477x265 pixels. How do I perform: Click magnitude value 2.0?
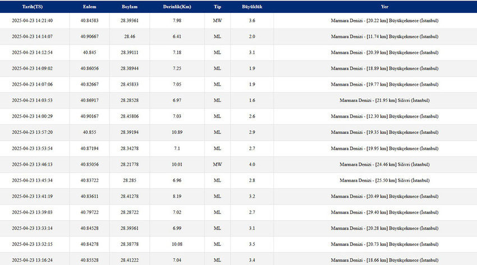pyautogui.click(x=252, y=36)
